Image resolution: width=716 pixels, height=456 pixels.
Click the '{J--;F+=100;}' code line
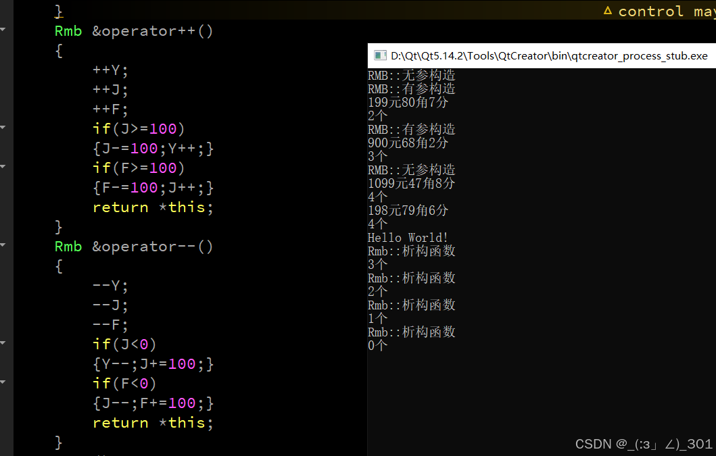click(153, 403)
